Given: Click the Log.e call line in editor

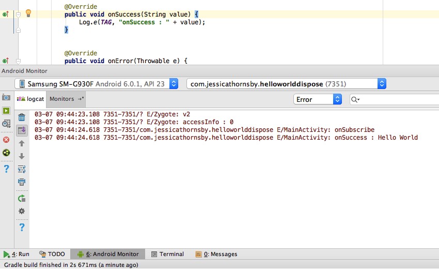Looking at the screenshot, I should pos(142,22).
